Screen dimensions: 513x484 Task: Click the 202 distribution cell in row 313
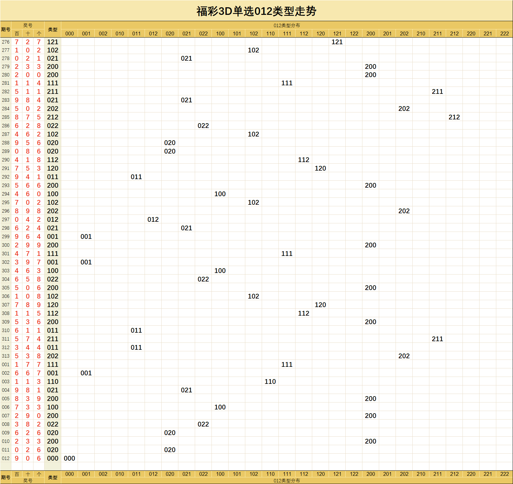(x=404, y=356)
